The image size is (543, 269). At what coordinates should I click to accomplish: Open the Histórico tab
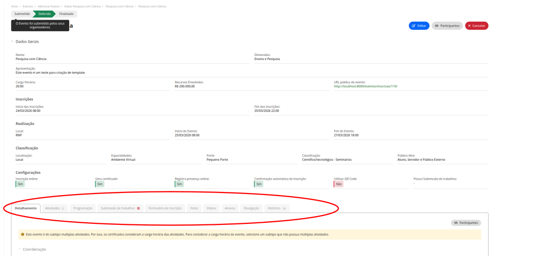coord(277,208)
